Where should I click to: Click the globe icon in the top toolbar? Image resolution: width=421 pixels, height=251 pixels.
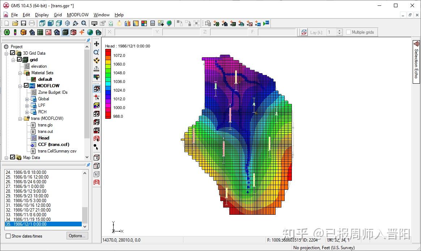(x=169, y=24)
